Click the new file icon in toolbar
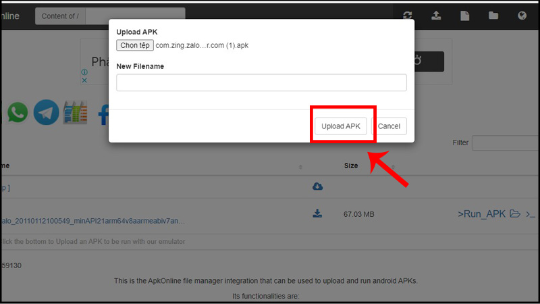The height and width of the screenshot is (304, 540). point(464,16)
